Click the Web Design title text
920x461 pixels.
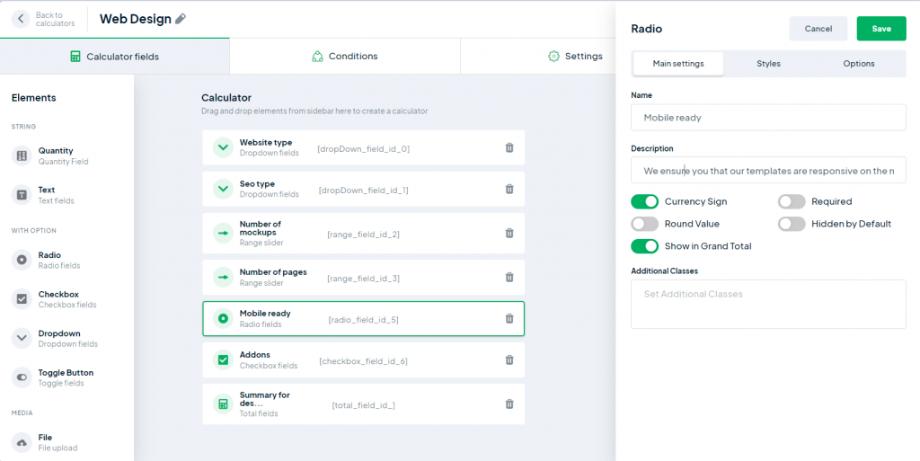click(136, 19)
